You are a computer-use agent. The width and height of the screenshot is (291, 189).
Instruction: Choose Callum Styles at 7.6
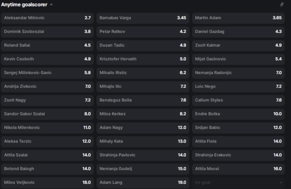pyautogui.click(x=238, y=100)
